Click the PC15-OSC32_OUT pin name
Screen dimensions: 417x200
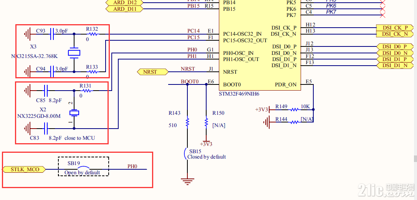pyautogui.click(x=244, y=40)
